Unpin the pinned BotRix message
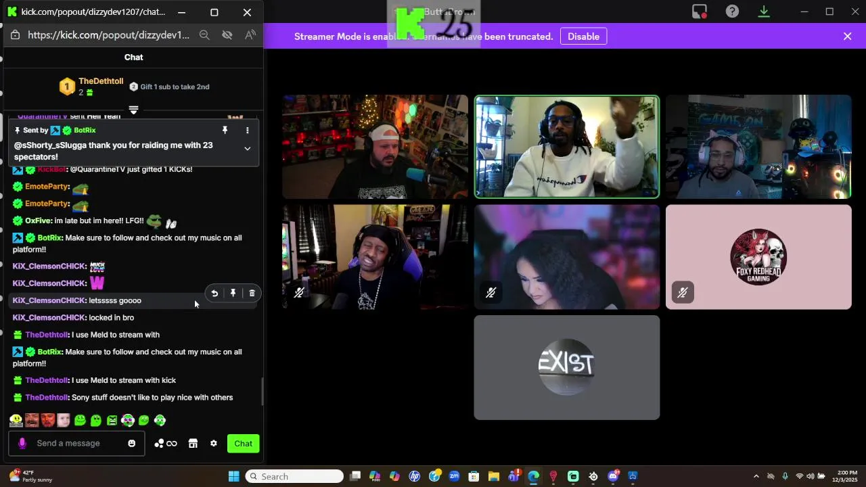 click(x=225, y=130)
